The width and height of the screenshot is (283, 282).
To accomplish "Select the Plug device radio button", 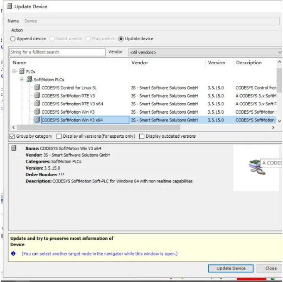I will 88,39.
